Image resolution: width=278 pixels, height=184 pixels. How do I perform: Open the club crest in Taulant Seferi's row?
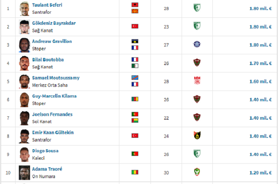(197, 8)
